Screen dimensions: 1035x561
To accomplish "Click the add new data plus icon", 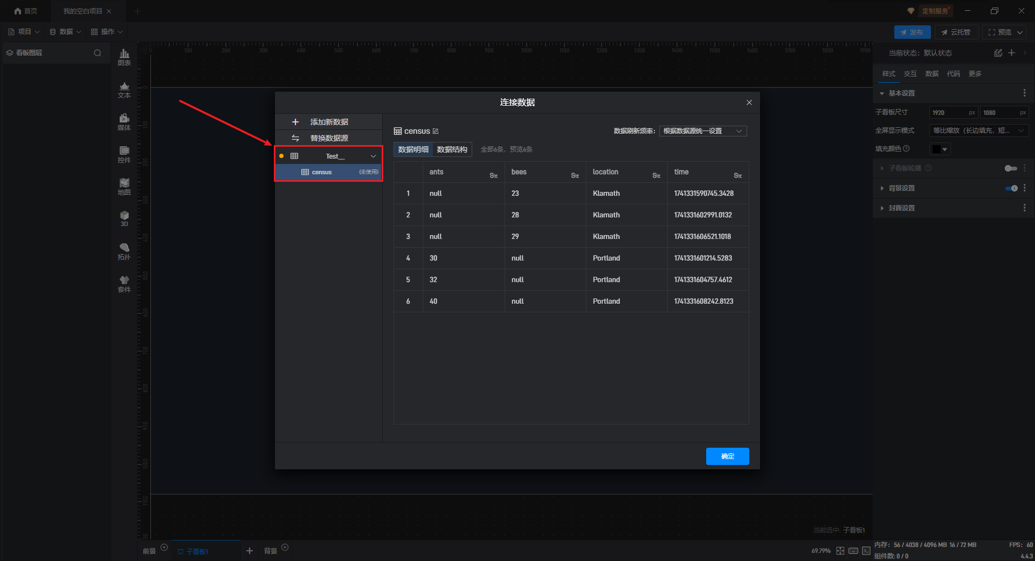I will (295, 122).
